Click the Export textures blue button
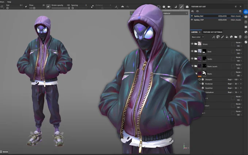The height and width of the screenshot is (155, 248). click(246, 12)
